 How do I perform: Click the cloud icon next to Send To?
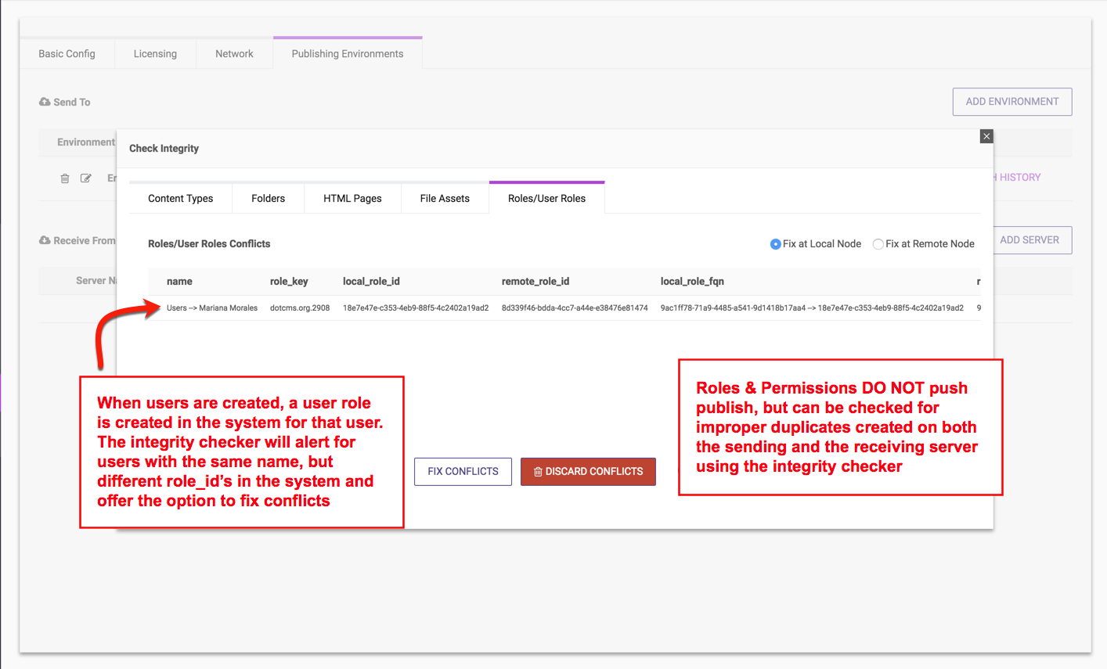pos(45,102)
